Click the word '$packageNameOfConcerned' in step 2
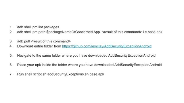The image size is (184, 103). point(70,32)
